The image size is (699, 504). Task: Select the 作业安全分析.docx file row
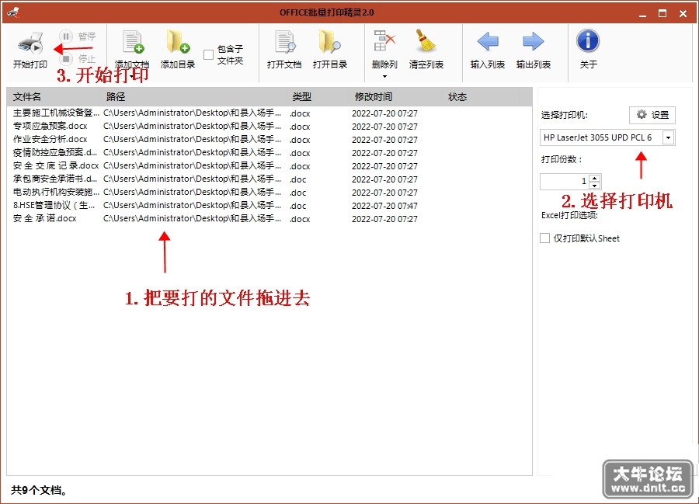click(270, 140)
